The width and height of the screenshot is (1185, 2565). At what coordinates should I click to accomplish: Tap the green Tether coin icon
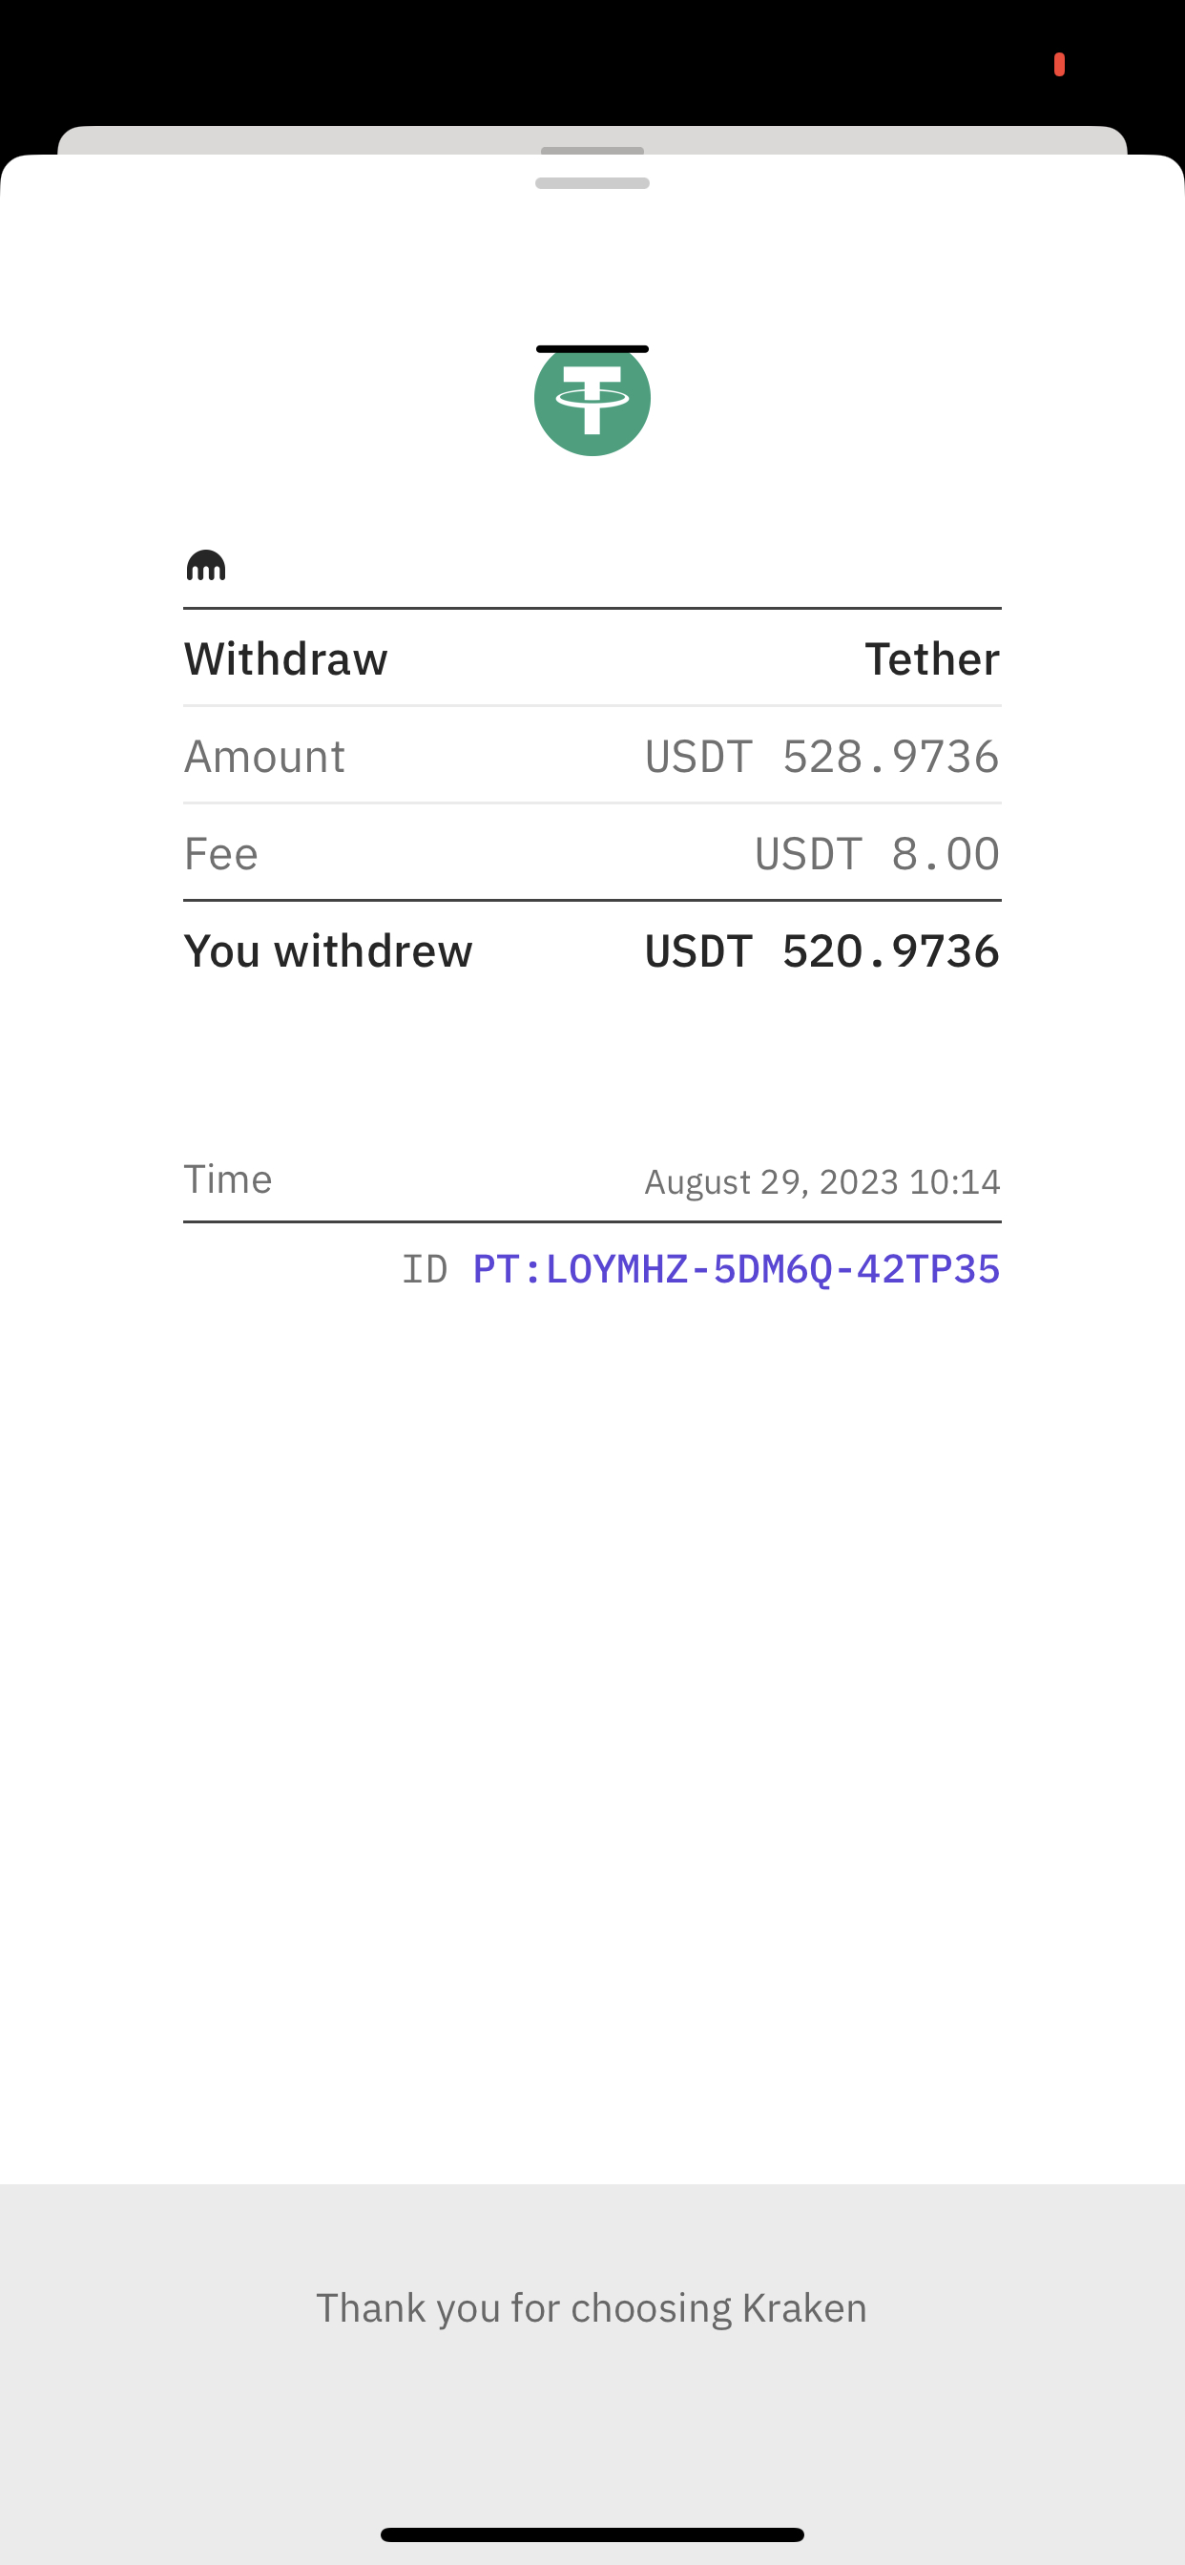coord(592,400)
